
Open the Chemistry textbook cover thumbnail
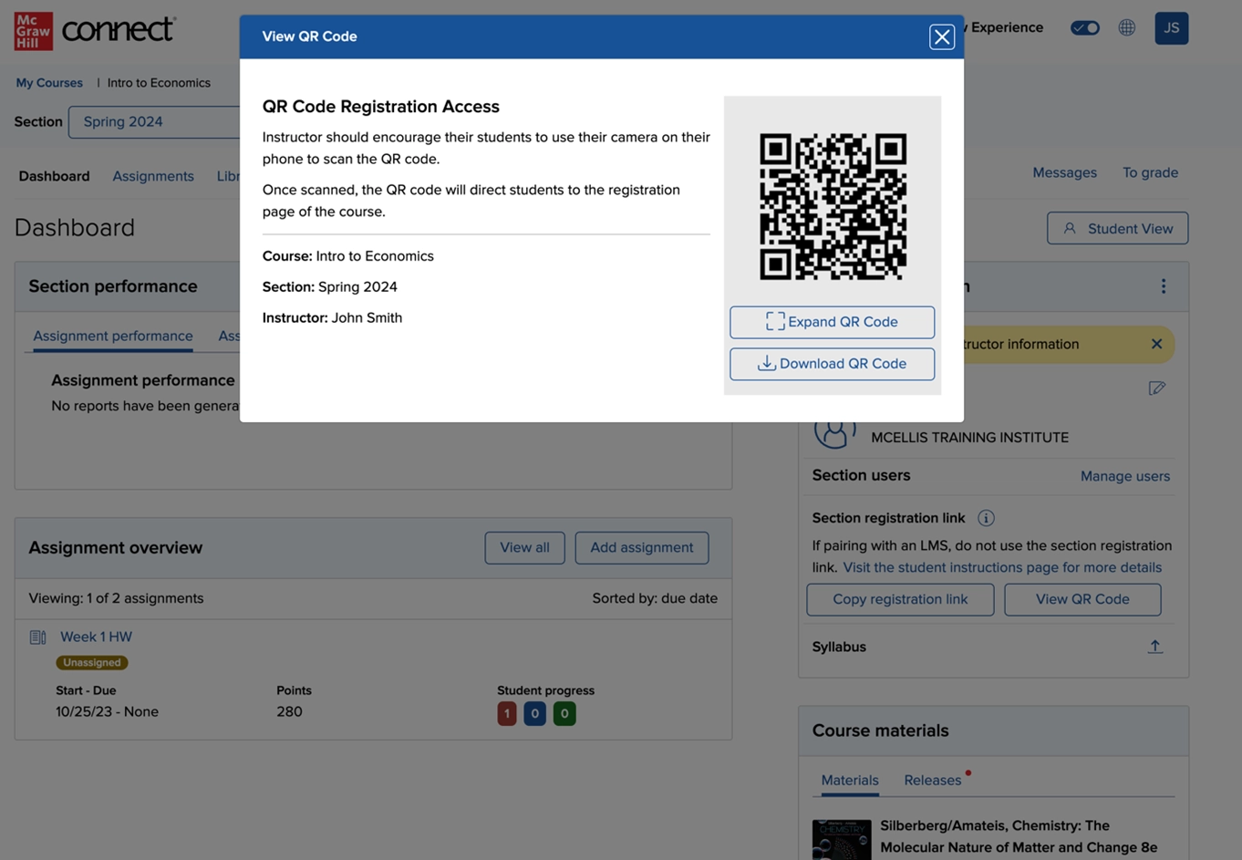pyautogui.click(x=842, y=840)
